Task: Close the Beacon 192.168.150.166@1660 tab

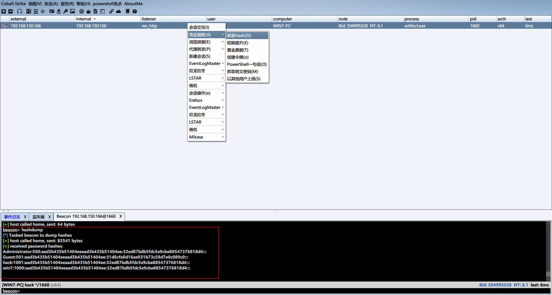Action: click(121, 216)
